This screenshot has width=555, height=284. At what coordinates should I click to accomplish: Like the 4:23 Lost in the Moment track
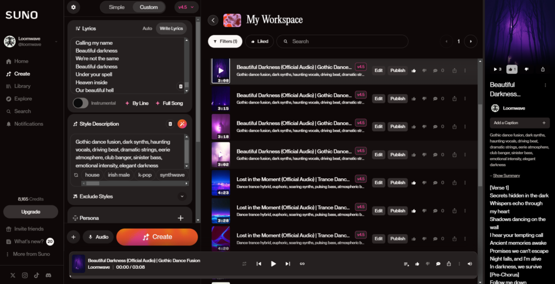tap(414, 183)
